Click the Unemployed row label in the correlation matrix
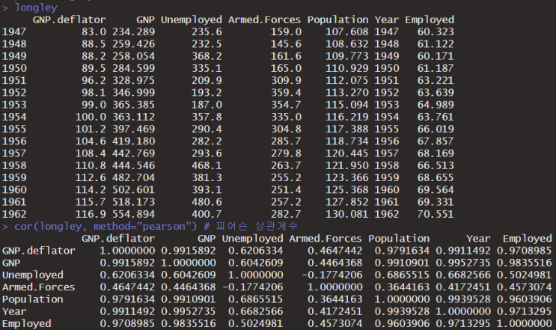The width and height of the screenshot is (556, 330). [x=33, y=275]
